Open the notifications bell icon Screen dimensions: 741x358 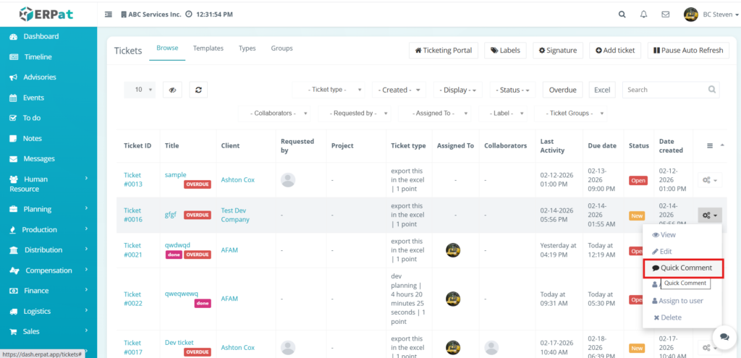pyautogui.click(x=644, y=14)
